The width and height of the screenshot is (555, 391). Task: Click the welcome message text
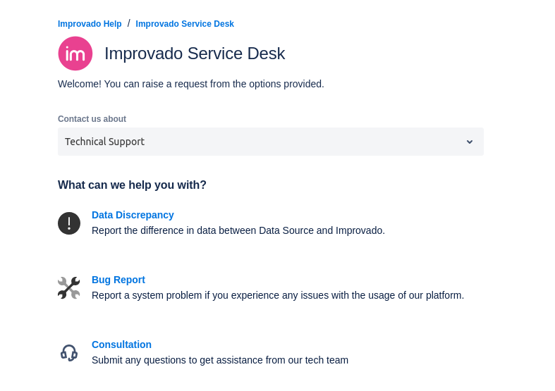[191, 84]
